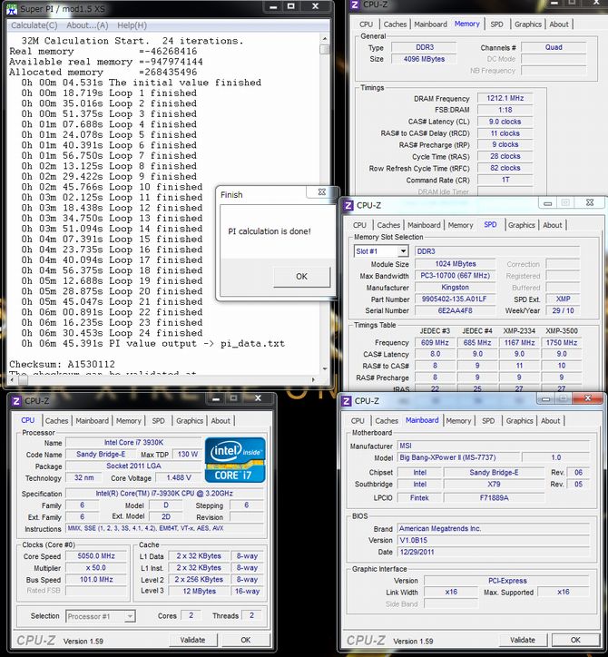
Task: Open Graphics tab in top-right CPU-Z Memory window
Action: [528, 25]
